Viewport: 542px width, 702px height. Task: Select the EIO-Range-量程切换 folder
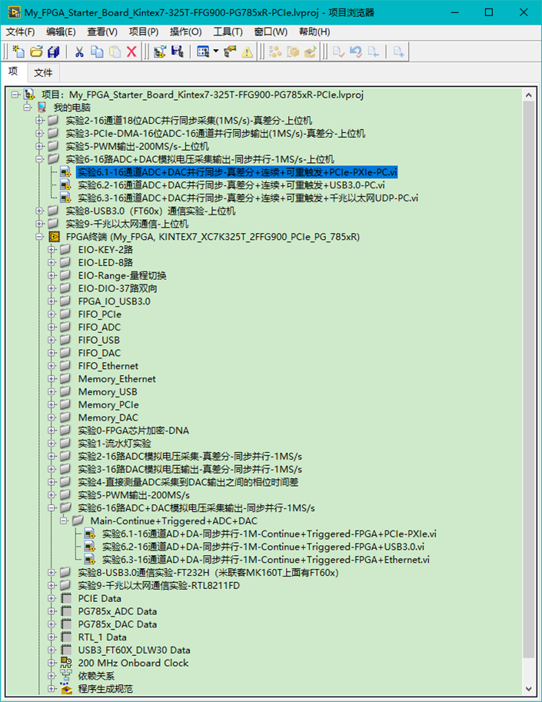(x=122, y=275)
